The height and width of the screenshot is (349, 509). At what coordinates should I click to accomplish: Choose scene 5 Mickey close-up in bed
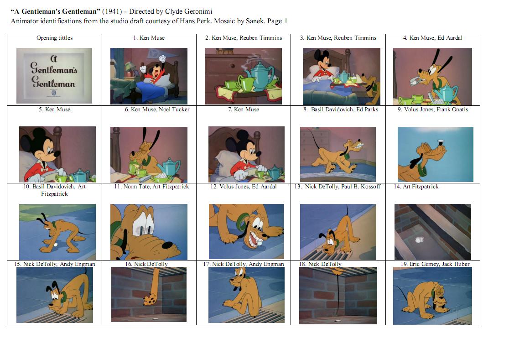click(57, 154)
